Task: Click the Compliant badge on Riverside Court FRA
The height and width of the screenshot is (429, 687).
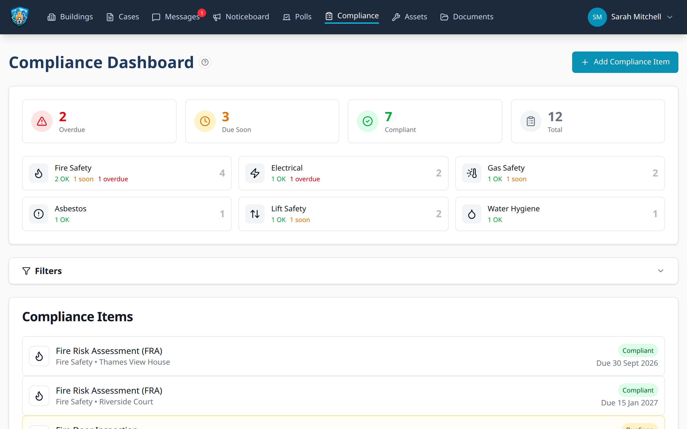Action: point(638,390)
